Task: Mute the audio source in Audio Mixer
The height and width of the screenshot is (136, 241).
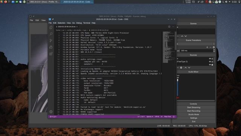Action: (178, 98)
